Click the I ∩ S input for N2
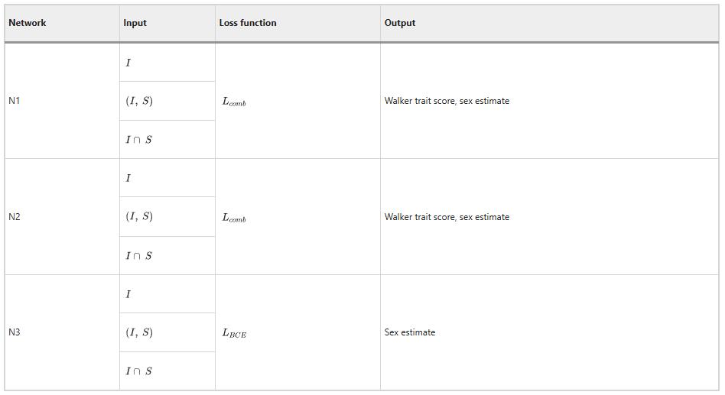725x395 pixels. click(x=139, y=256)
